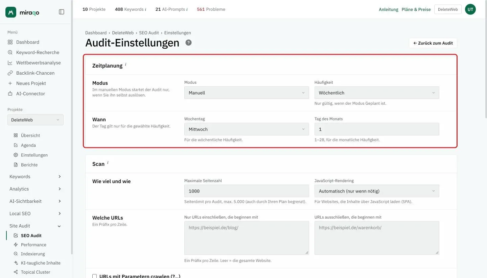Click the miraqo logo icon
Viewport: 487px width, 278px height.
click(x=11, y=12)
